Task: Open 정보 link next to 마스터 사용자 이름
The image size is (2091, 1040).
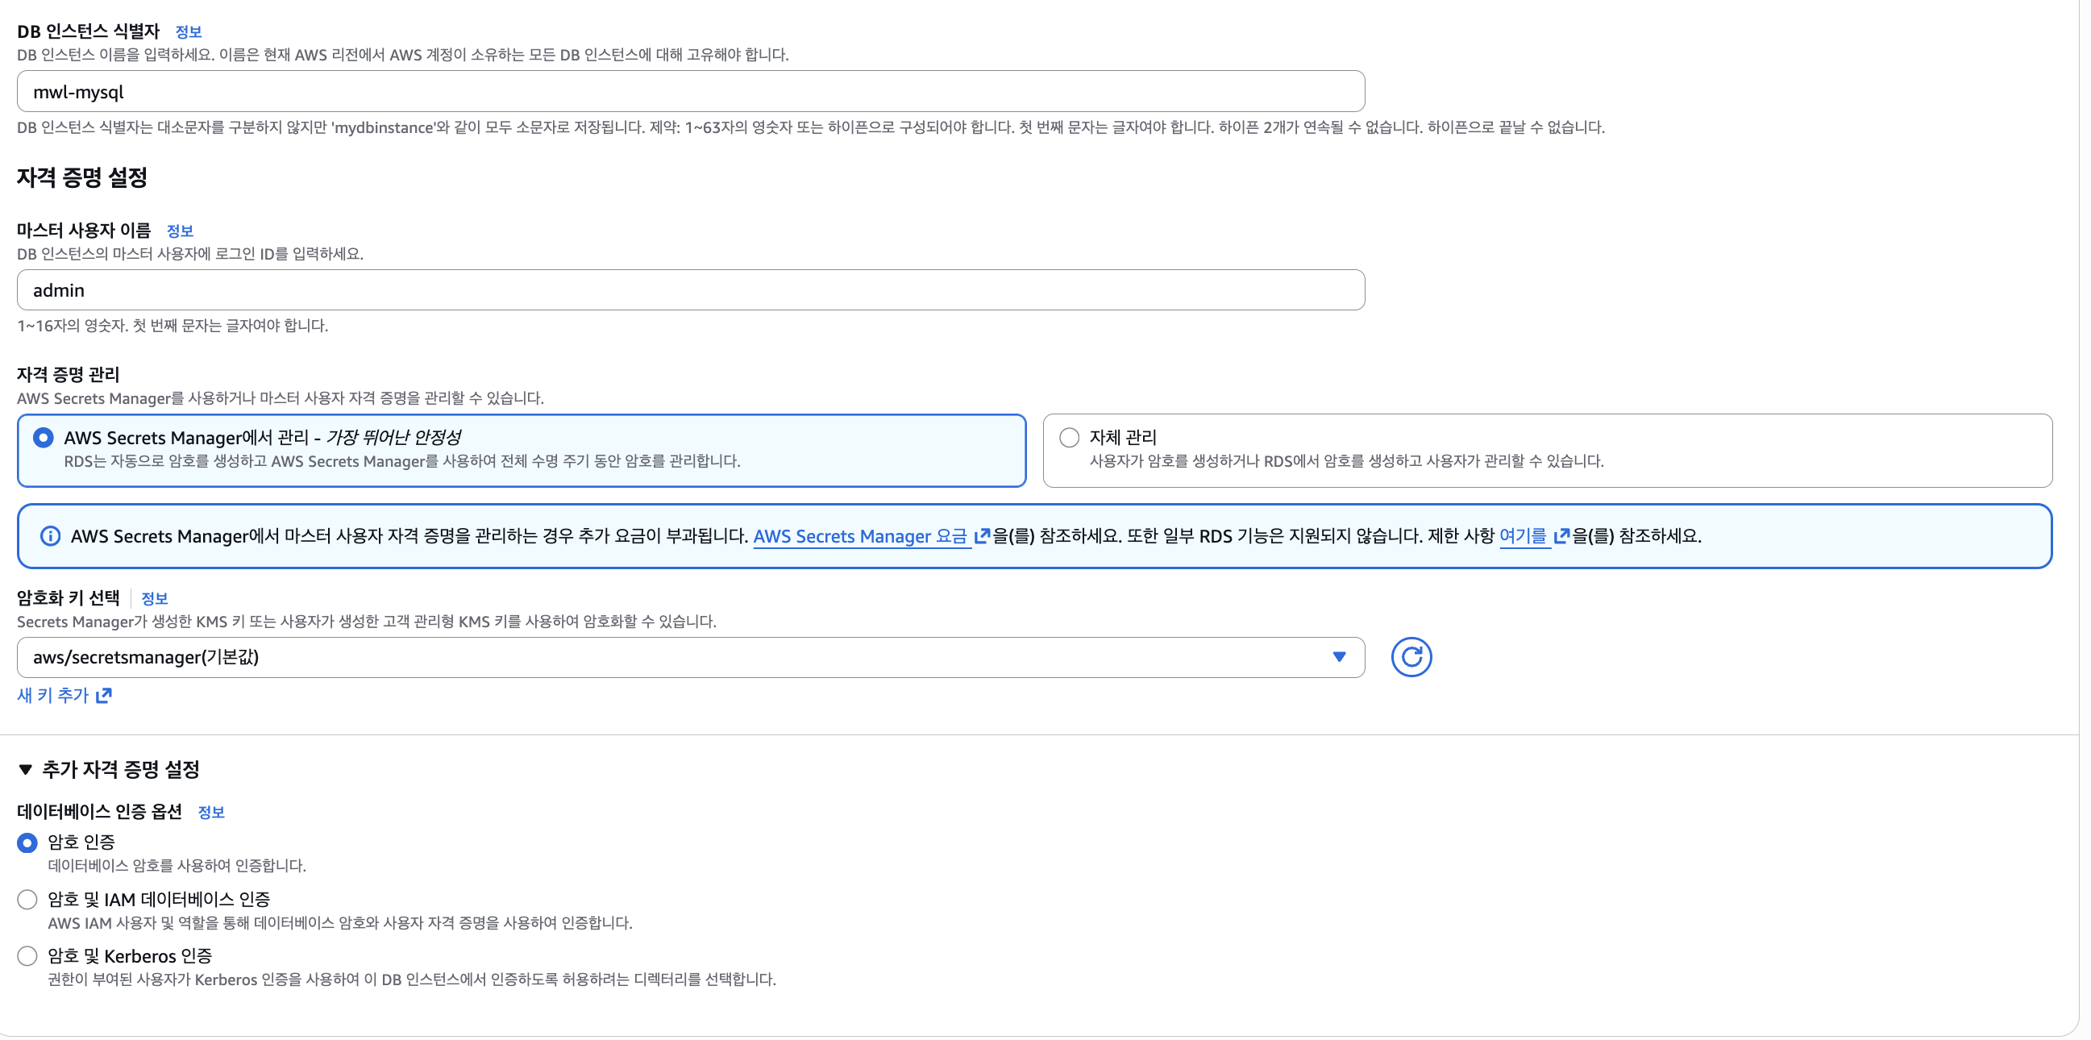Action: [180, 231]
